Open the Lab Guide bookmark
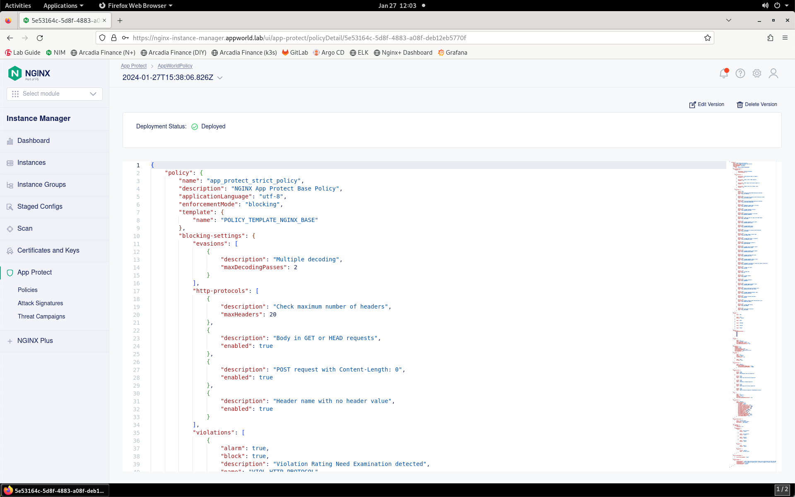This screenshot has height=497, width=795. point(23,53)
